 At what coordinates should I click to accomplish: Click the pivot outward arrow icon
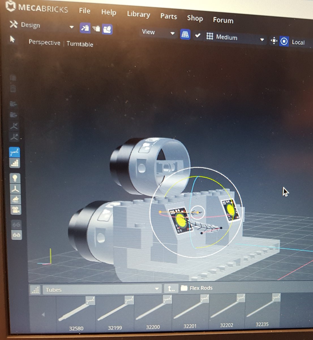[x=14, y=137]
